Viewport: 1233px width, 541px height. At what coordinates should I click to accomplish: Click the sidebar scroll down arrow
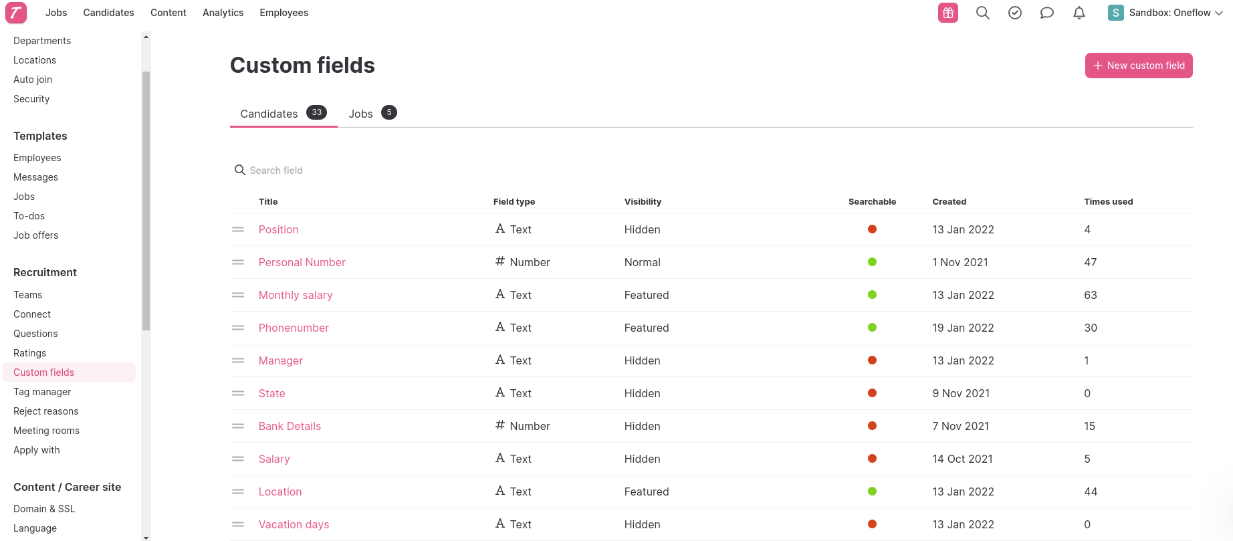coord(146,537)
